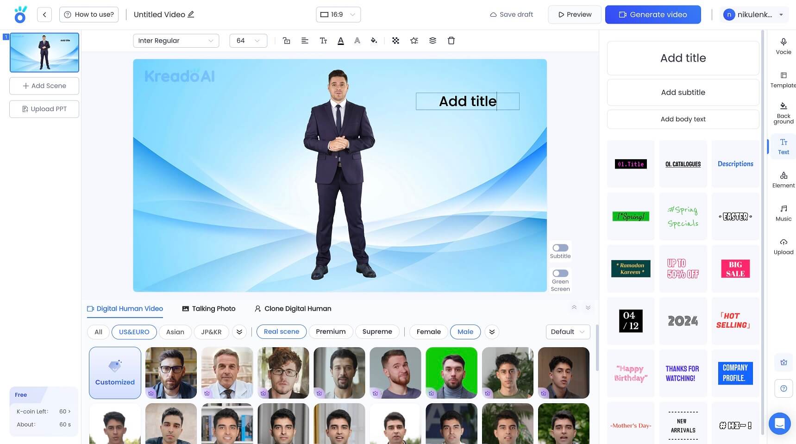The image size is (796, 444).
Task: Expand the Default sort dropdown
Action: click(567, 332)
